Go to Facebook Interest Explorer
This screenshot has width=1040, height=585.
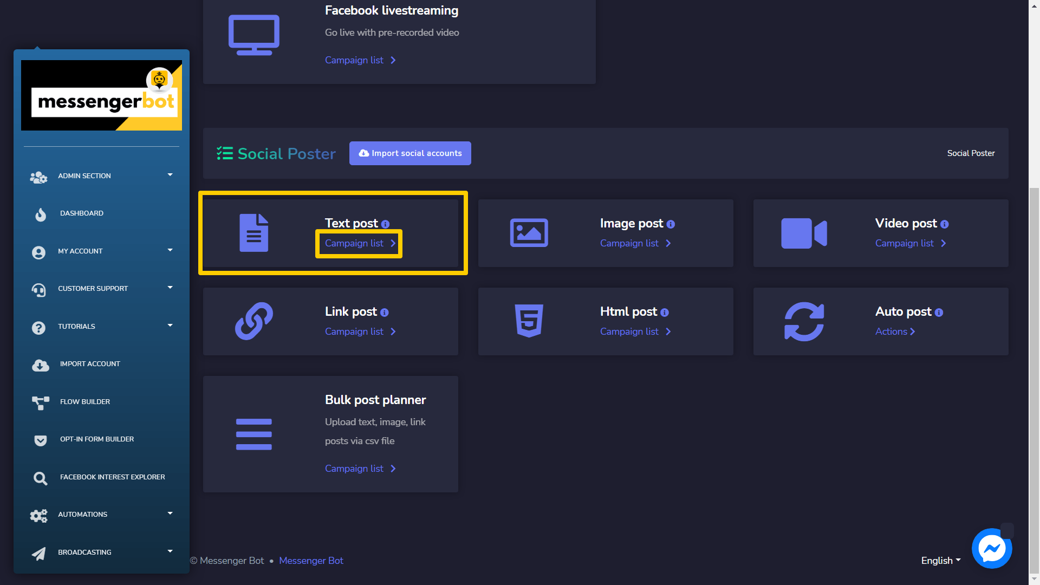(112, 477)
